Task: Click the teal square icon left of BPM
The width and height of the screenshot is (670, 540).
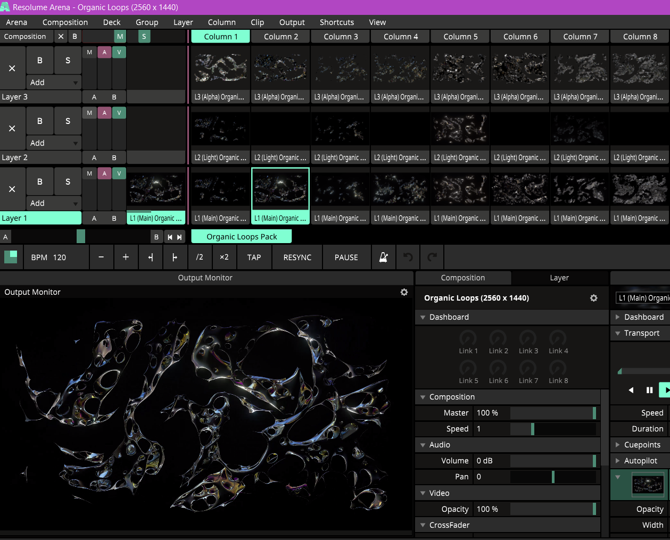Action: (11, 257)
